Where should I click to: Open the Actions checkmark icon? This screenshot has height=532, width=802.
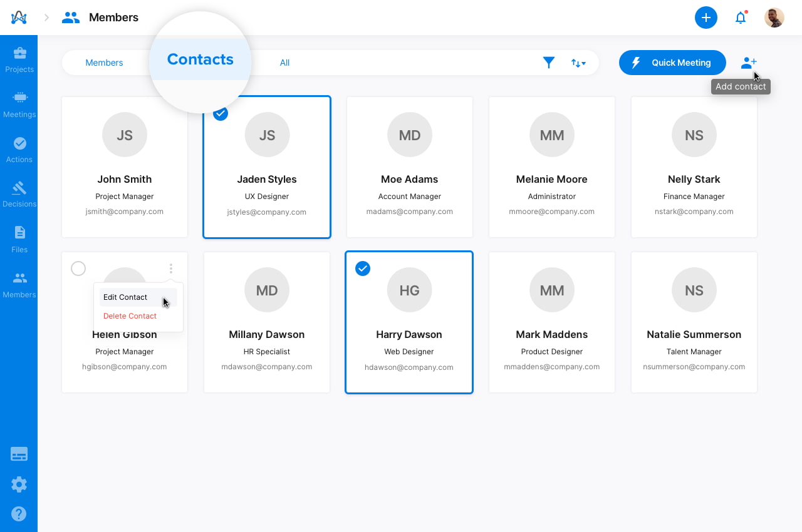click(19, 143)
